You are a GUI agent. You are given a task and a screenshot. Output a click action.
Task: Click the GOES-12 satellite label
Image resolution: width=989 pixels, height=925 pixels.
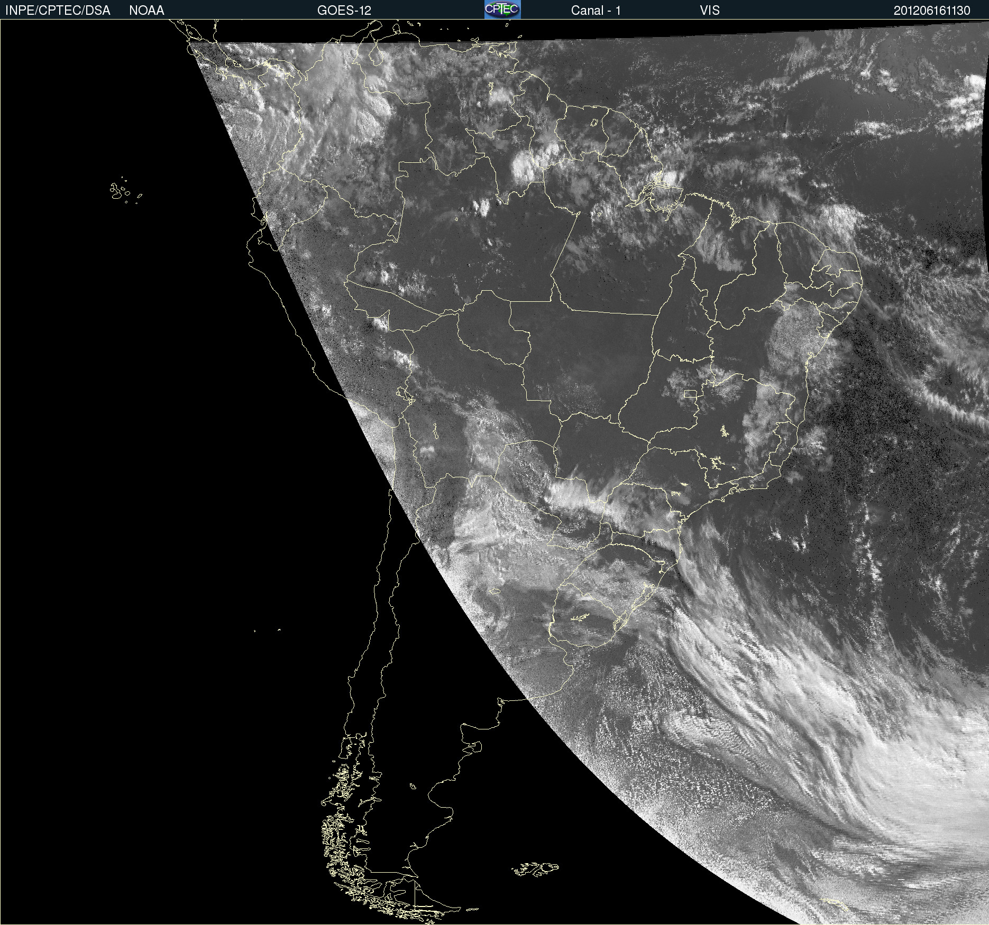(x=344, y=11)
